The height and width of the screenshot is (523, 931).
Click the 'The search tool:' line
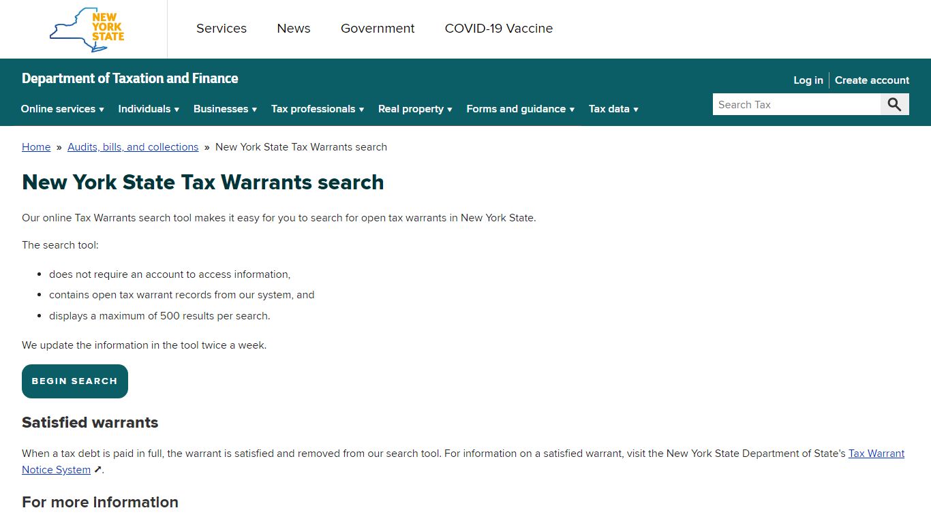coord(60,245)
